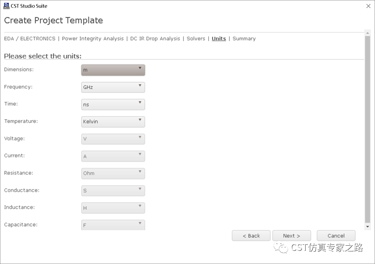Image resolution: width=375 pixels, height=264 pixels.
Task: Switch to the Summary step
Action: [244, 39]
